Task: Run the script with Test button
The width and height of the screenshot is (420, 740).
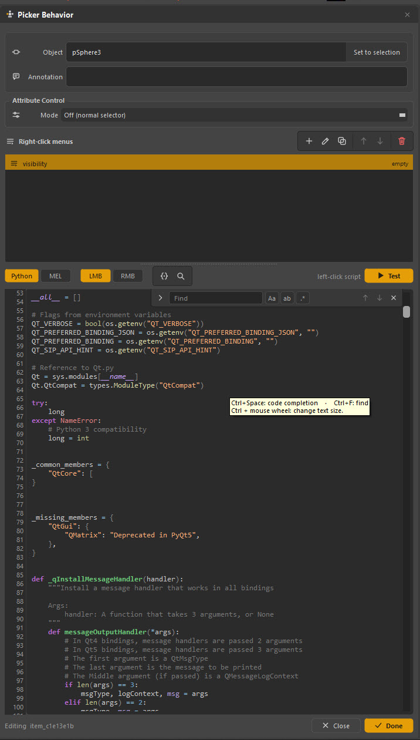Action: (388, 276)
